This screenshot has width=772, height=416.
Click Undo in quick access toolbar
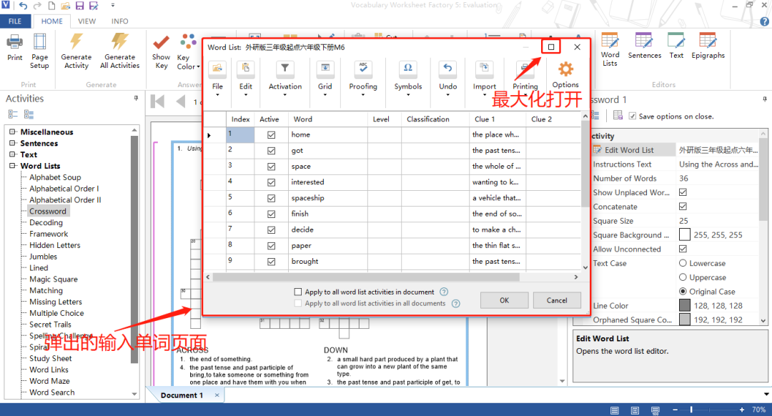coord(23,6)
